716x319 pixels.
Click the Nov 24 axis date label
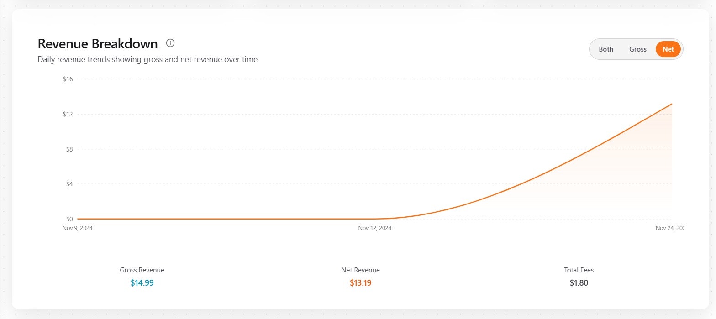(x=669, y=228)
